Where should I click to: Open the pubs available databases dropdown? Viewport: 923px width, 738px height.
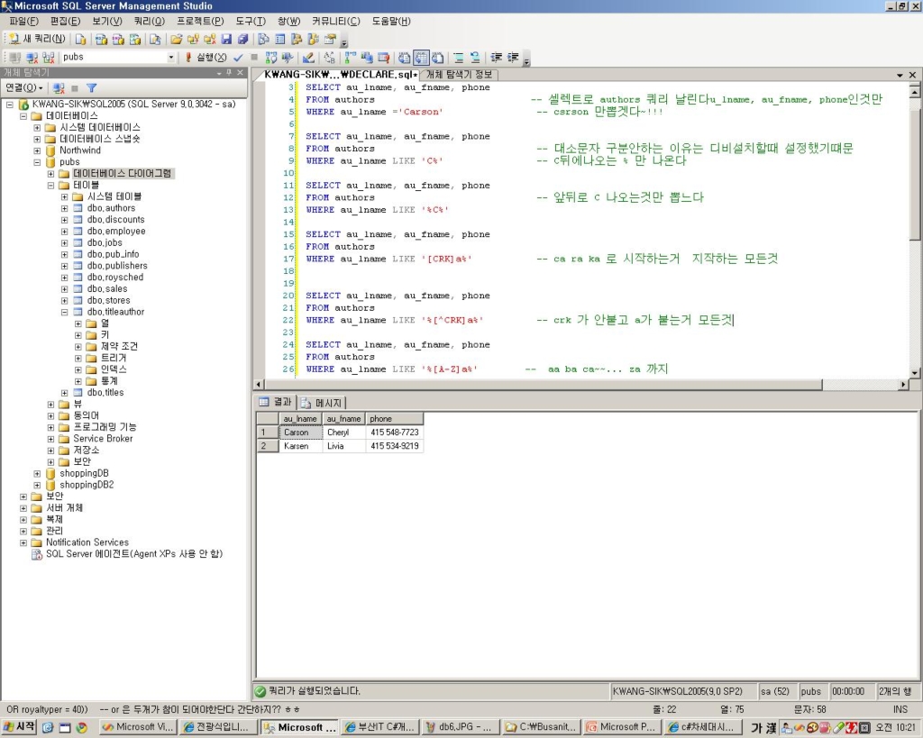coord(170,57)
